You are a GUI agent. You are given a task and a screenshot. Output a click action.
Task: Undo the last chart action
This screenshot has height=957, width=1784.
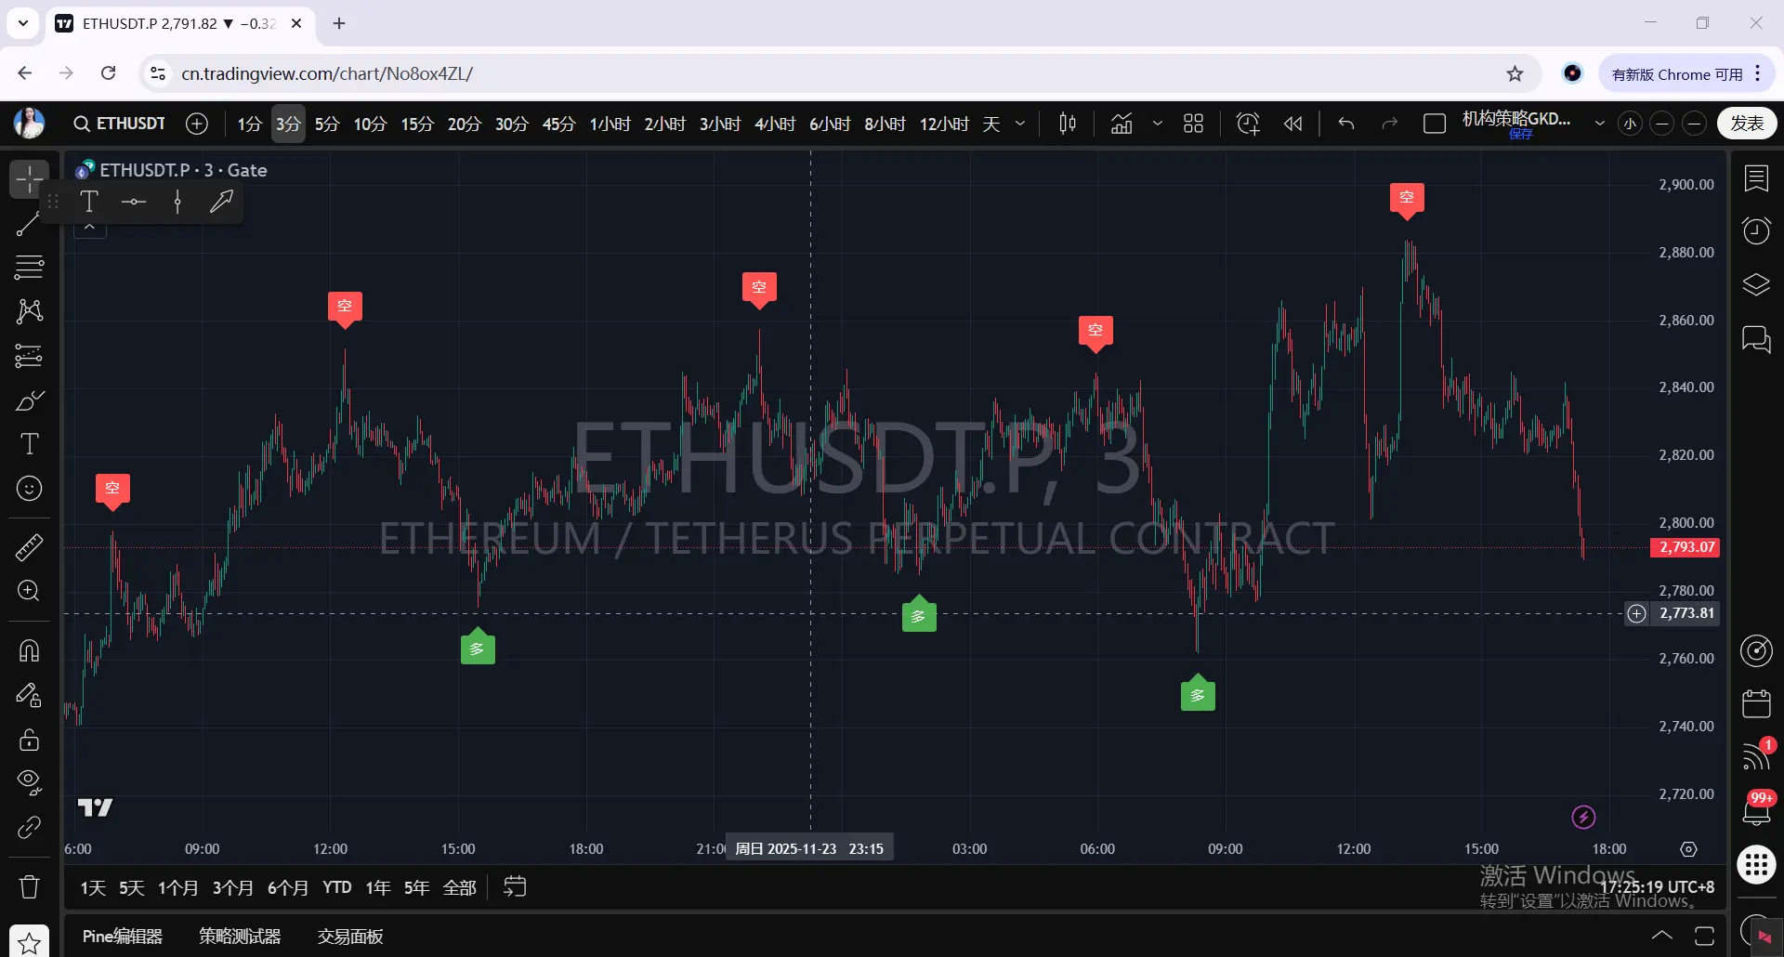pyautogui.click(x=1346, y=124)
